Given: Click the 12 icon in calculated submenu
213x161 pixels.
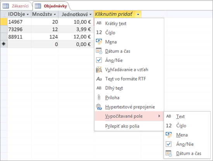Looking at the screenshot, I should [x=169, y=125].
